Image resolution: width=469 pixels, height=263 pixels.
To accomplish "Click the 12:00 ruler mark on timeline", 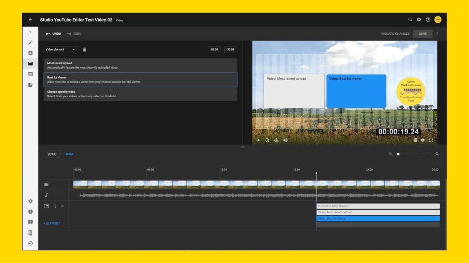I will [224, 169].
